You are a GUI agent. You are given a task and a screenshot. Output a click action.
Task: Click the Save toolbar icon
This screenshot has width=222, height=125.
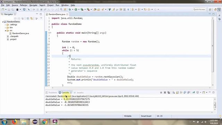point(9,9)
